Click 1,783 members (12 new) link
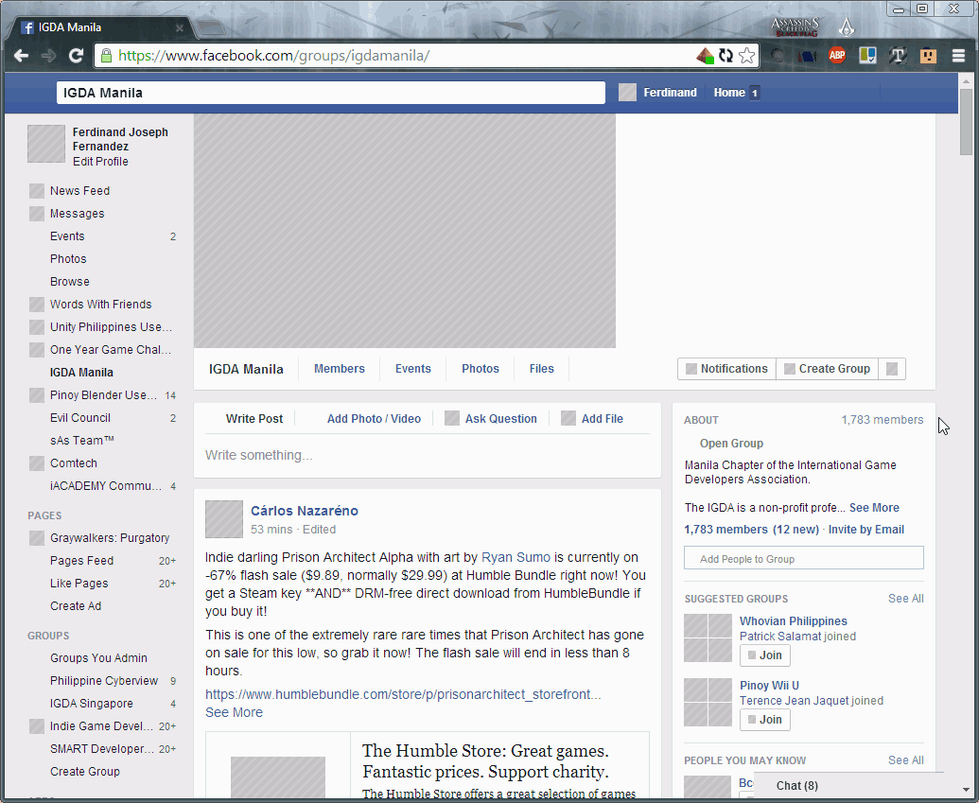Viewport: 979px width, 803px height. coord(751,530)
